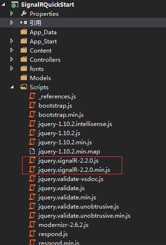Click the 引用 references icon
Image resolution: width=166 pixels, height=245 pixels.
point(23,23)
